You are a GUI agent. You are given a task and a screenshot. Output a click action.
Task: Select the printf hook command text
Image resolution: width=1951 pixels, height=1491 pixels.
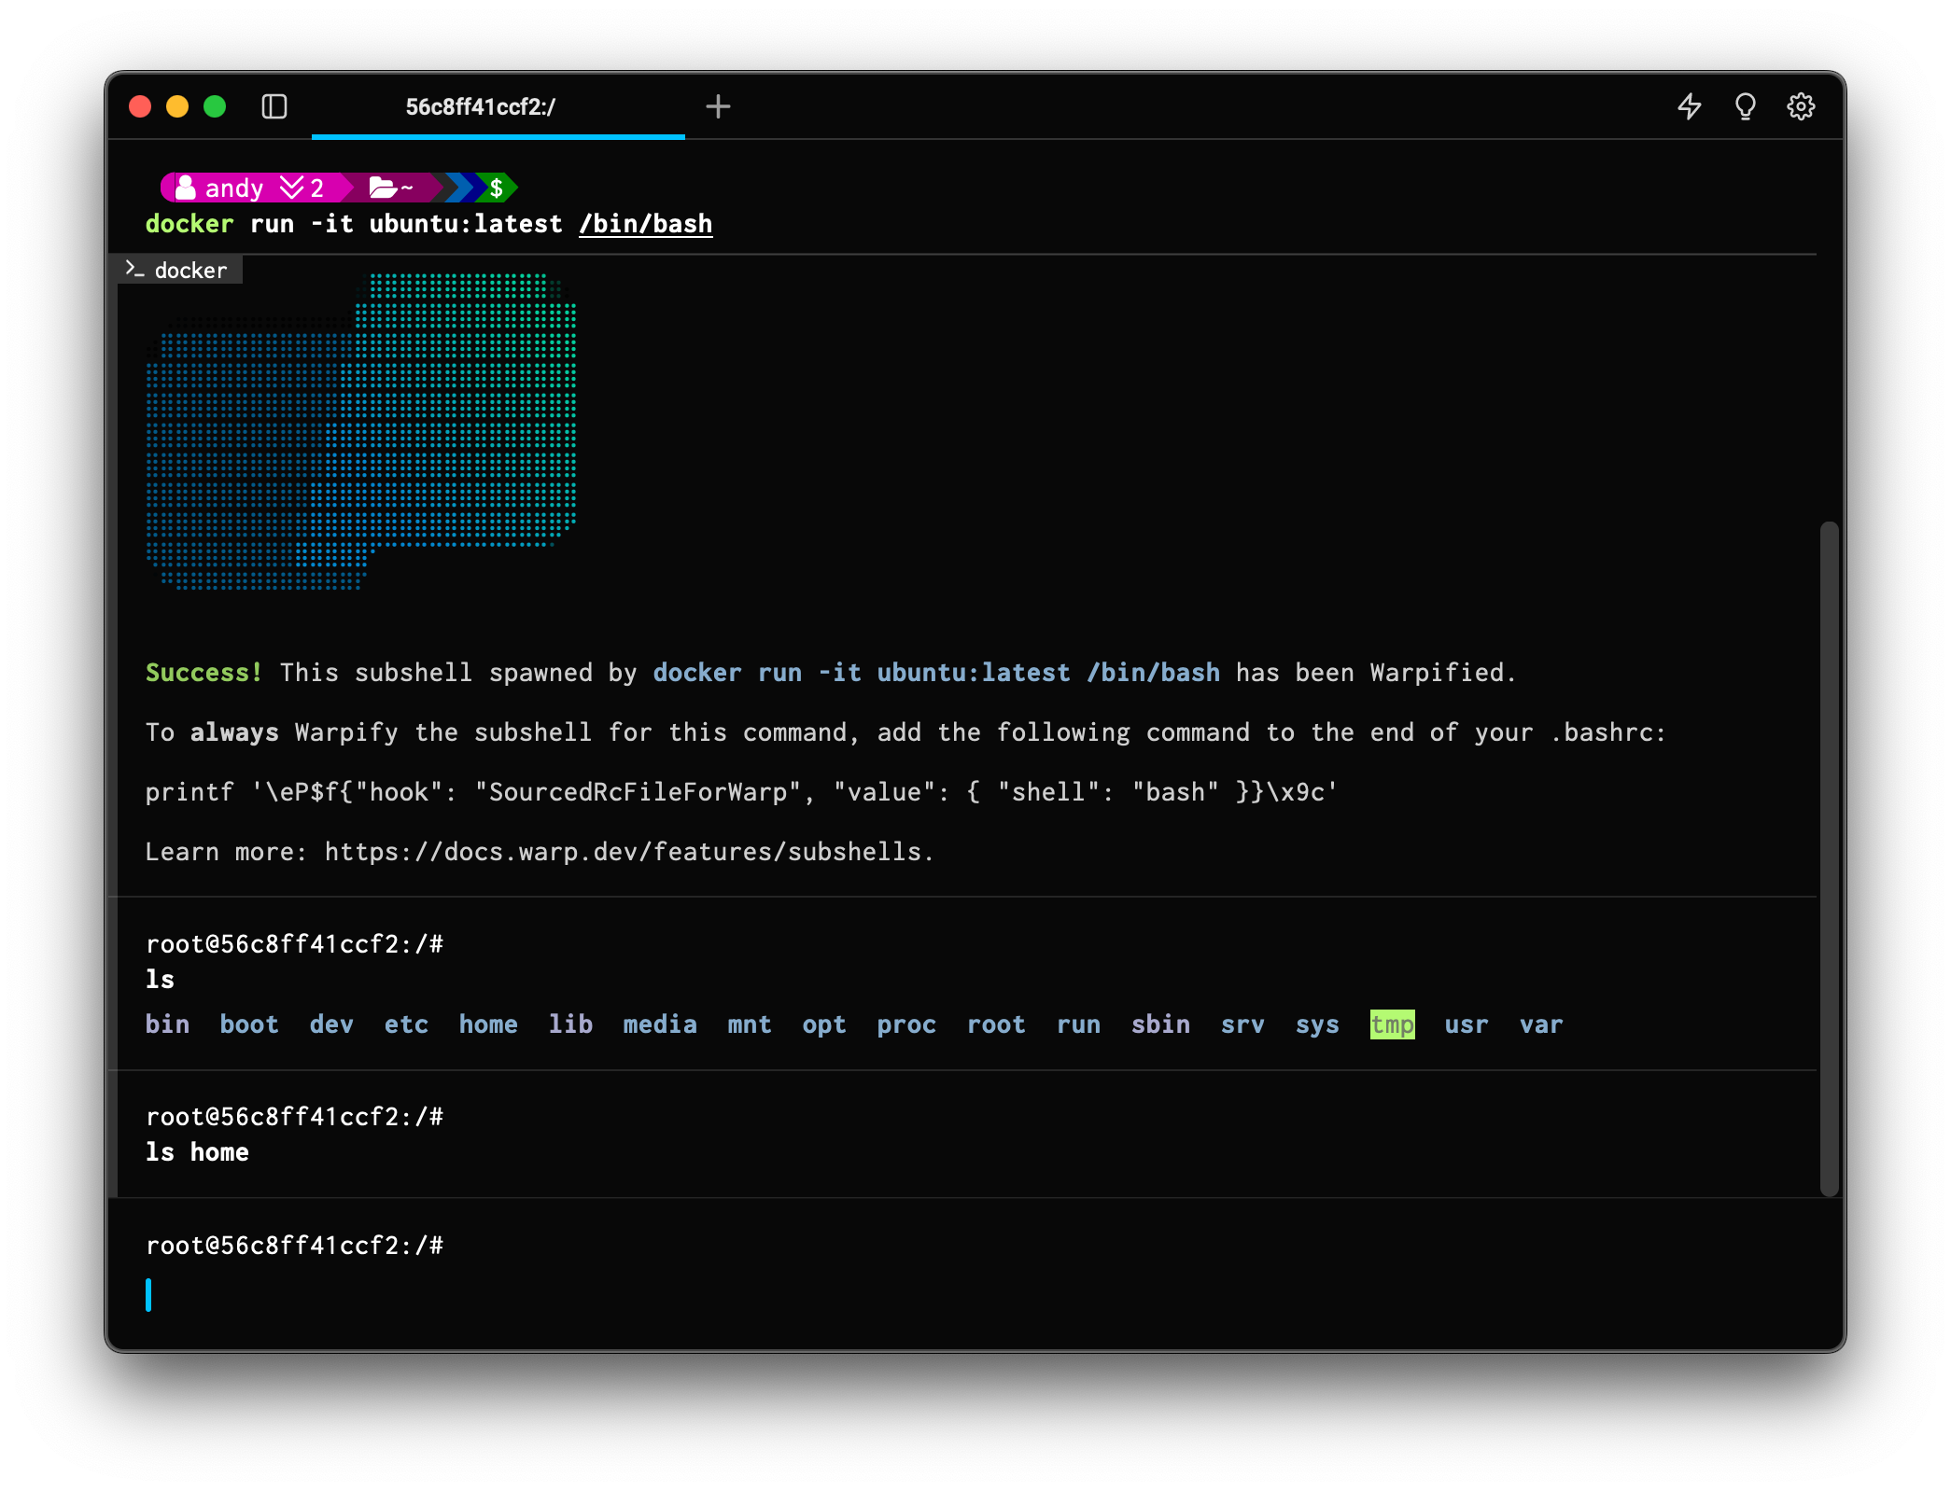click(x=741, y=792)
